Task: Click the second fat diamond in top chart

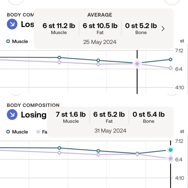Action: (x=98, y=64)
